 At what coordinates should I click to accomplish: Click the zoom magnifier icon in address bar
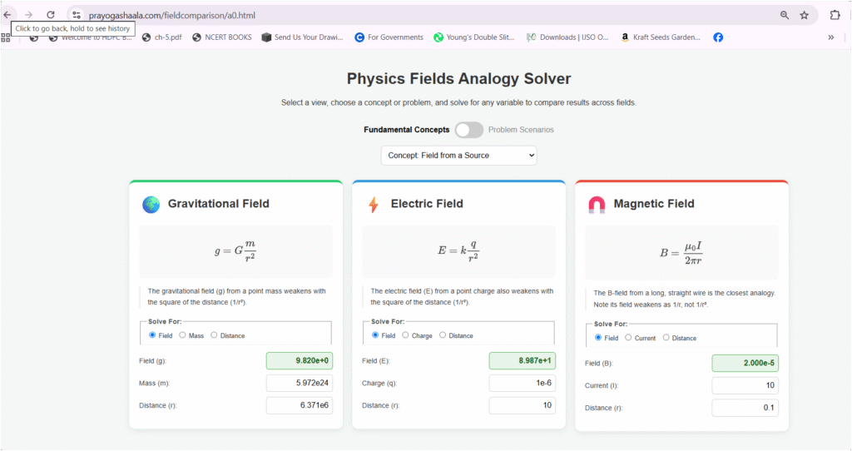click(x=785, y=15)
